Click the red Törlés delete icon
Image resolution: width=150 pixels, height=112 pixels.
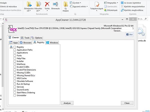pos(47,4)
